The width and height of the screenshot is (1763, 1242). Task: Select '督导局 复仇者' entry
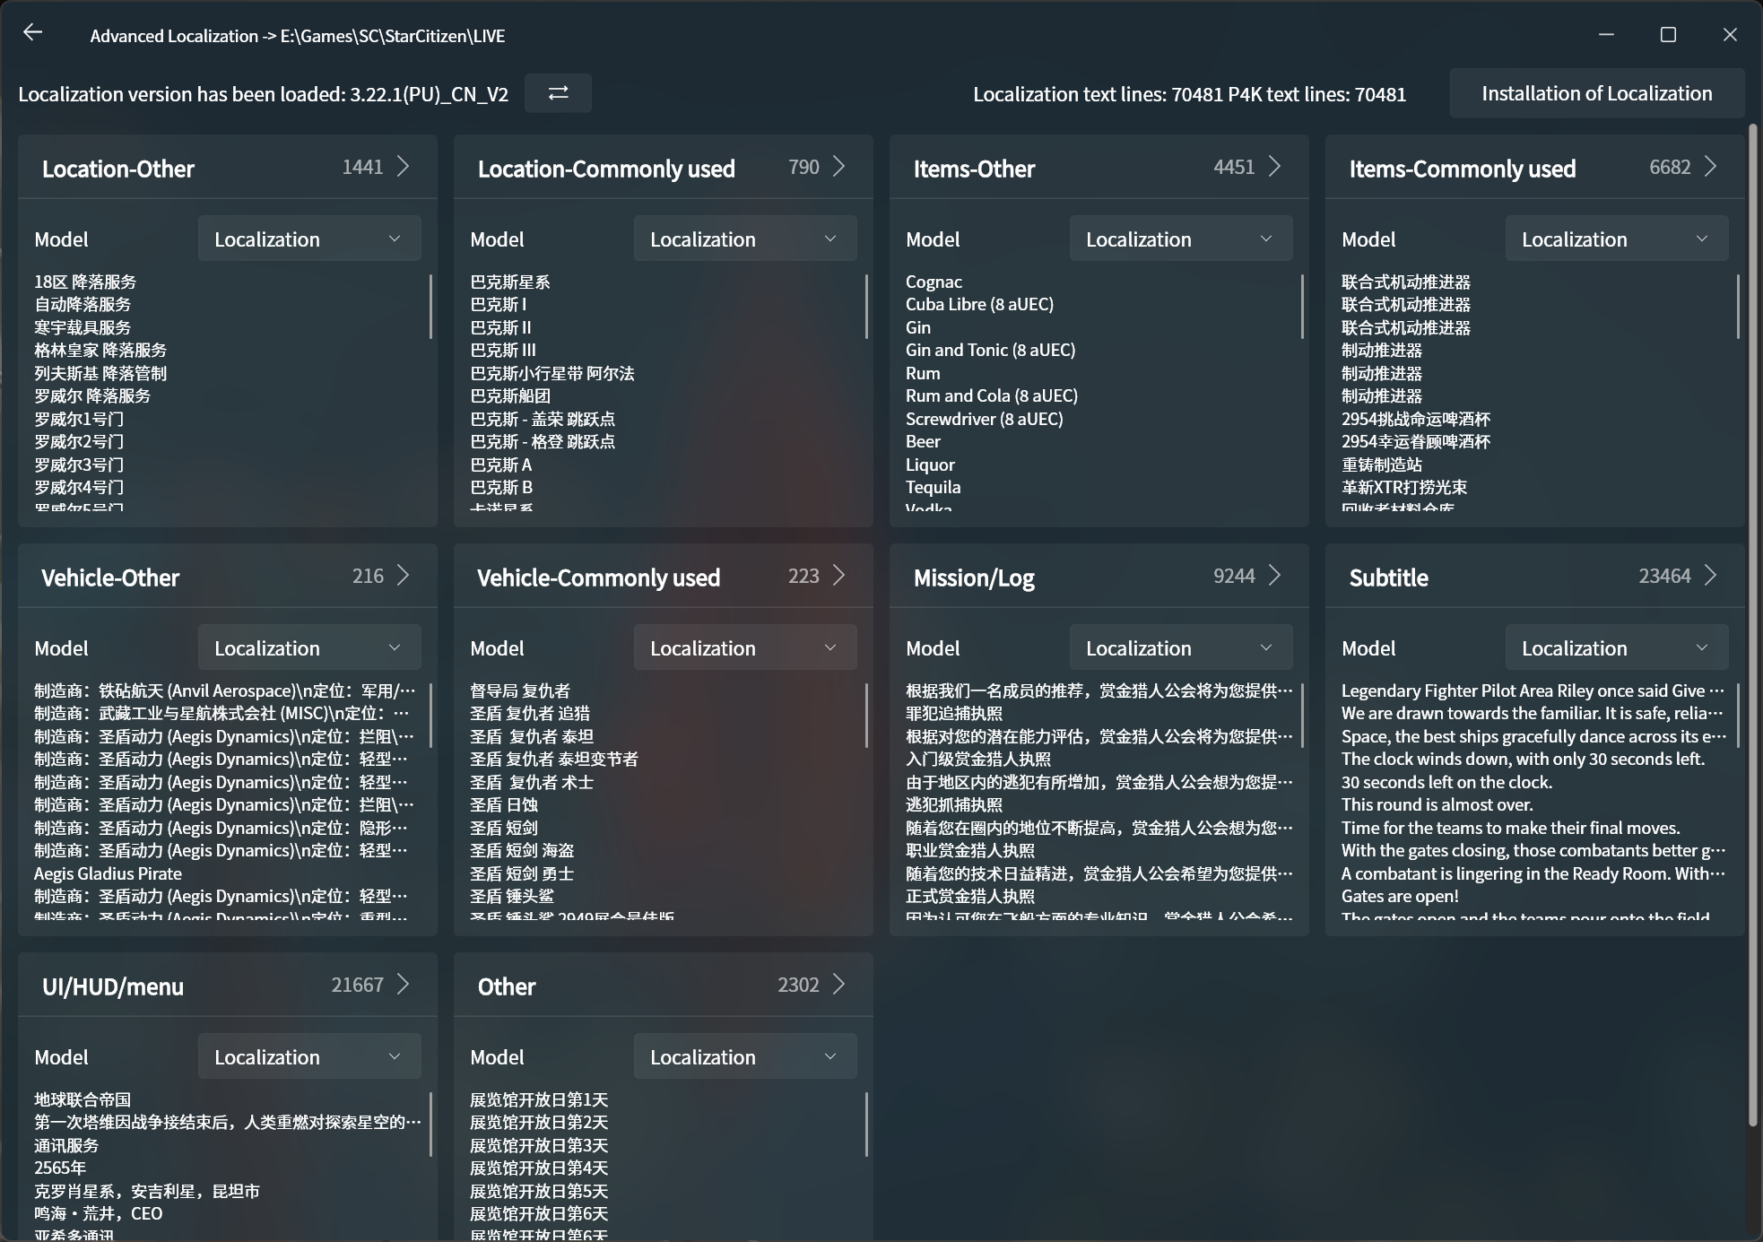coord(520,690)
